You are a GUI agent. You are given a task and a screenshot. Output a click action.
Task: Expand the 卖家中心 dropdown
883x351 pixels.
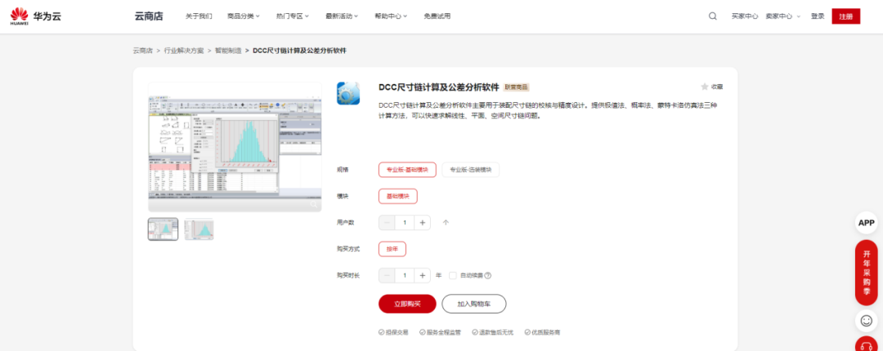point(782,16)
